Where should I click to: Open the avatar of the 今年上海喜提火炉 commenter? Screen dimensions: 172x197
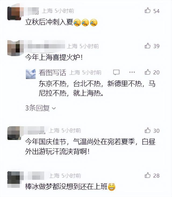[14, 48]
